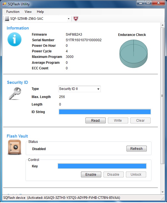This screenshot has height=203, width=167.
Task: Click the Endurance Check label
Action: point(132,35)
